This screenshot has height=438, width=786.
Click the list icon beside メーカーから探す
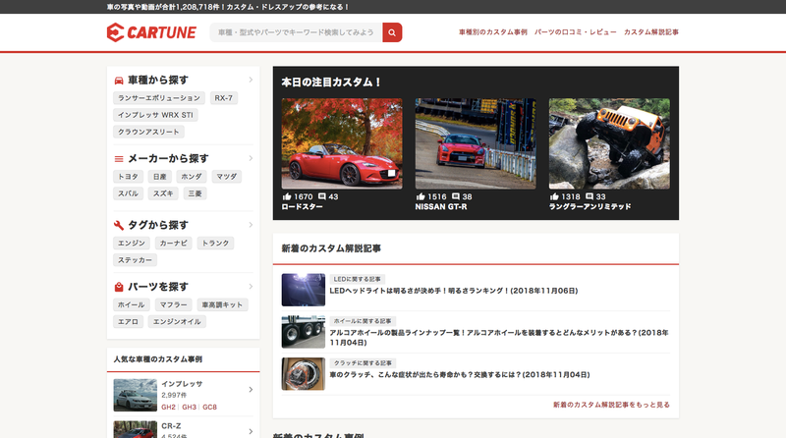click(x=119, y=159)
